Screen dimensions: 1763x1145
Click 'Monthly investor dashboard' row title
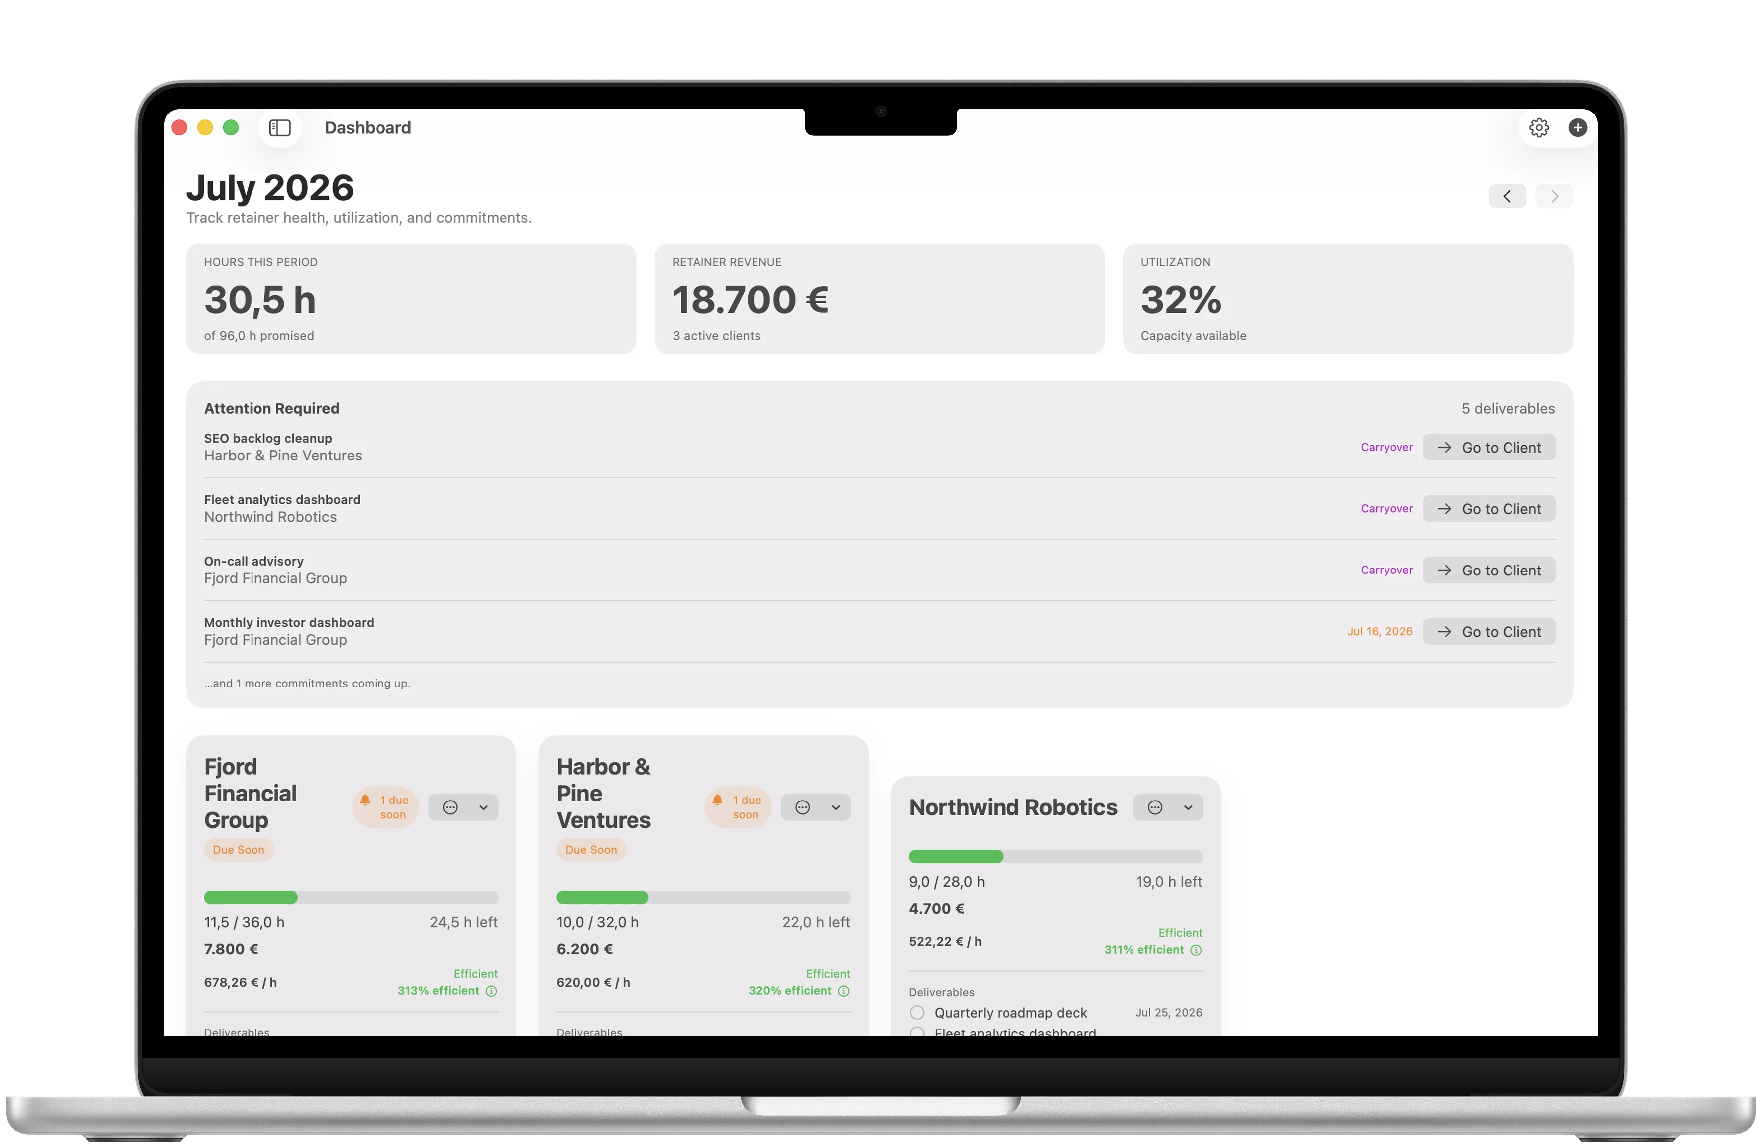[289, 623]
